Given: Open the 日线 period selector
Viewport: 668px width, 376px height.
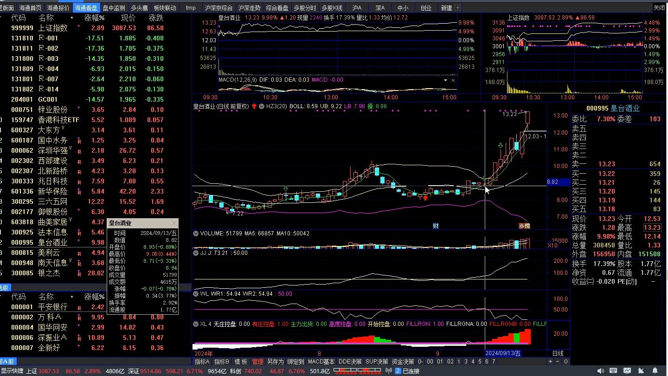Looking at the screenshot, I should pos(558,353).
